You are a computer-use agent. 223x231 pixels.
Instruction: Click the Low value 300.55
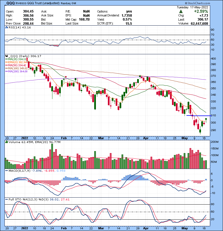(x=28, y=19)
